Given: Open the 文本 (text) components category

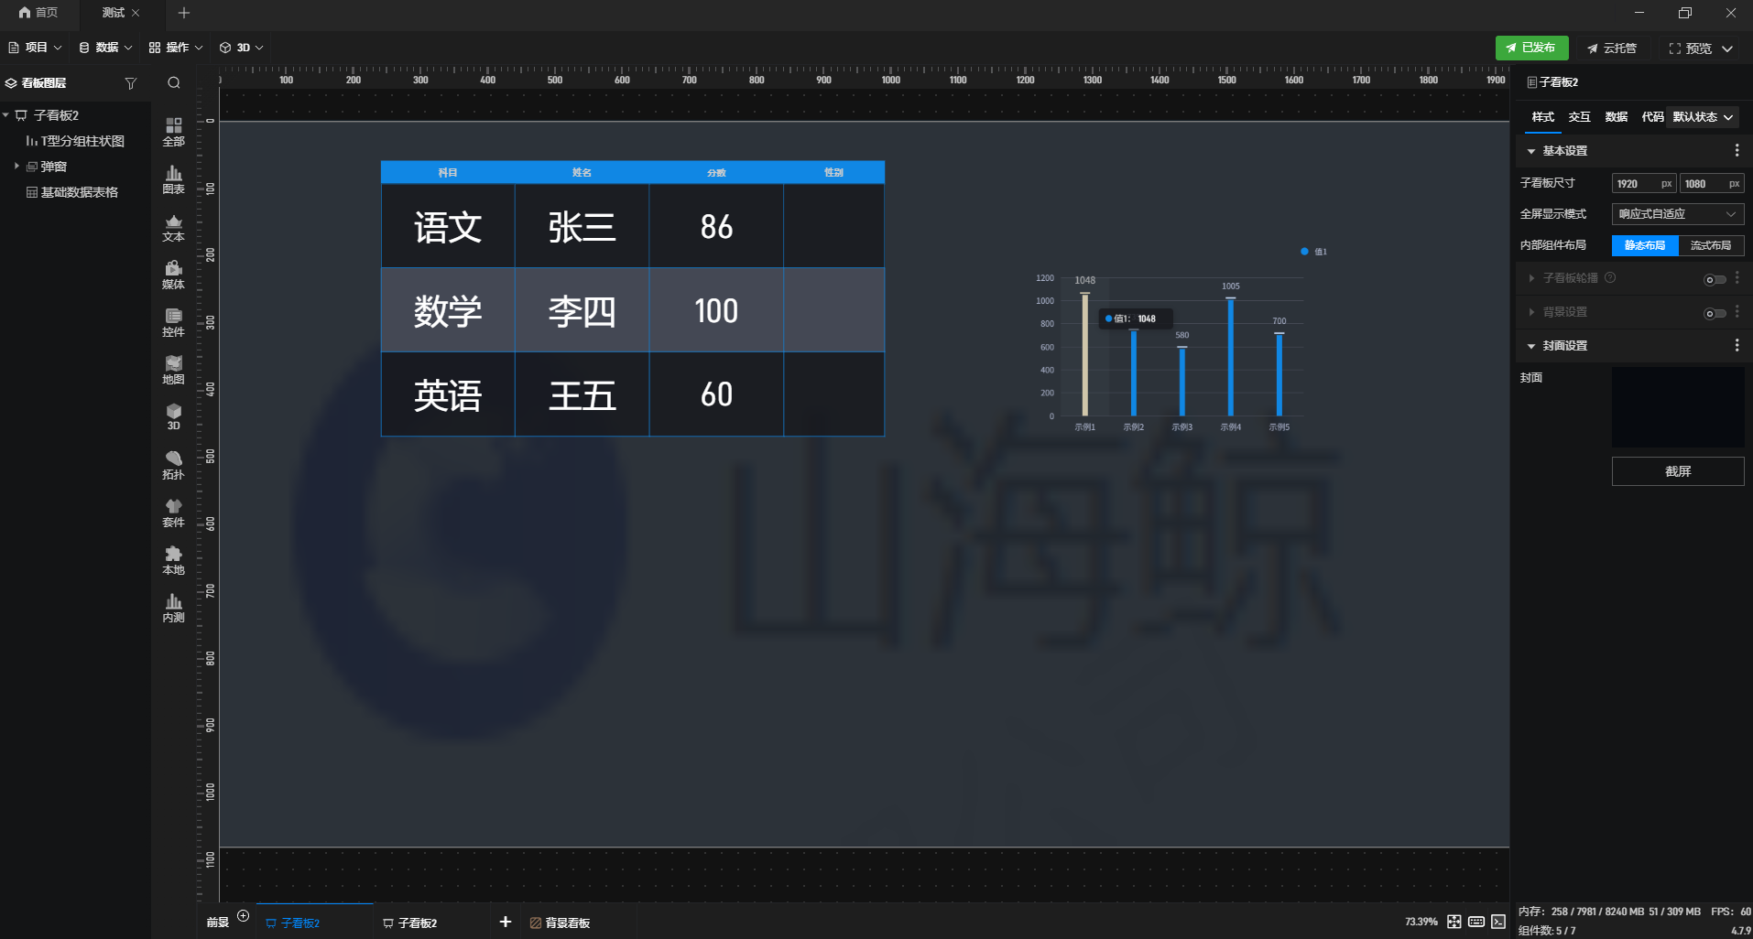Looking at the screenshot, I should pos(173,227).
